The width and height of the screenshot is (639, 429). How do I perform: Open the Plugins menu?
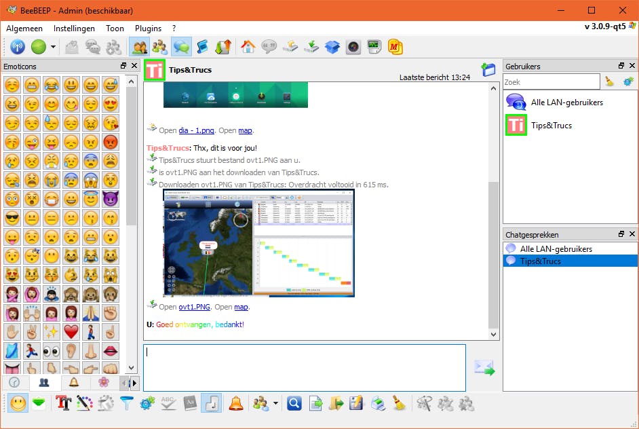(148, 28)
